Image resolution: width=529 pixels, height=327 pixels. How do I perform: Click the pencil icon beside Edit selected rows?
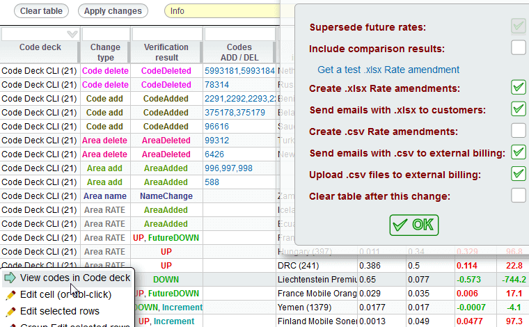pyautogui.click(x=11, y=311)
